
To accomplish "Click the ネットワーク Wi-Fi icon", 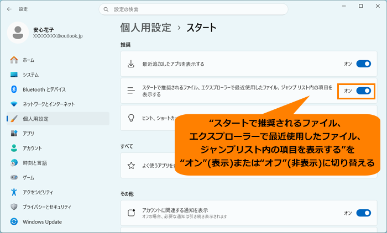I will point(14,104).
